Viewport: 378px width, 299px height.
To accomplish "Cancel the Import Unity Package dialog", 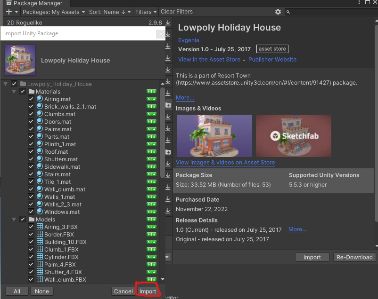I will pos(123,291).
